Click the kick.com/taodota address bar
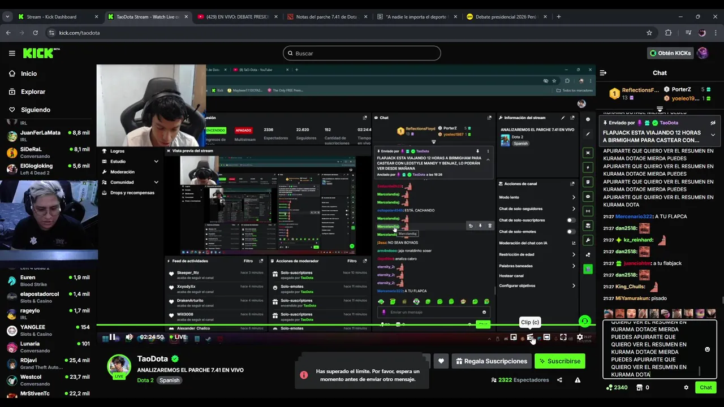Viewport: 724px width, 407px height. tap(351, 33)
